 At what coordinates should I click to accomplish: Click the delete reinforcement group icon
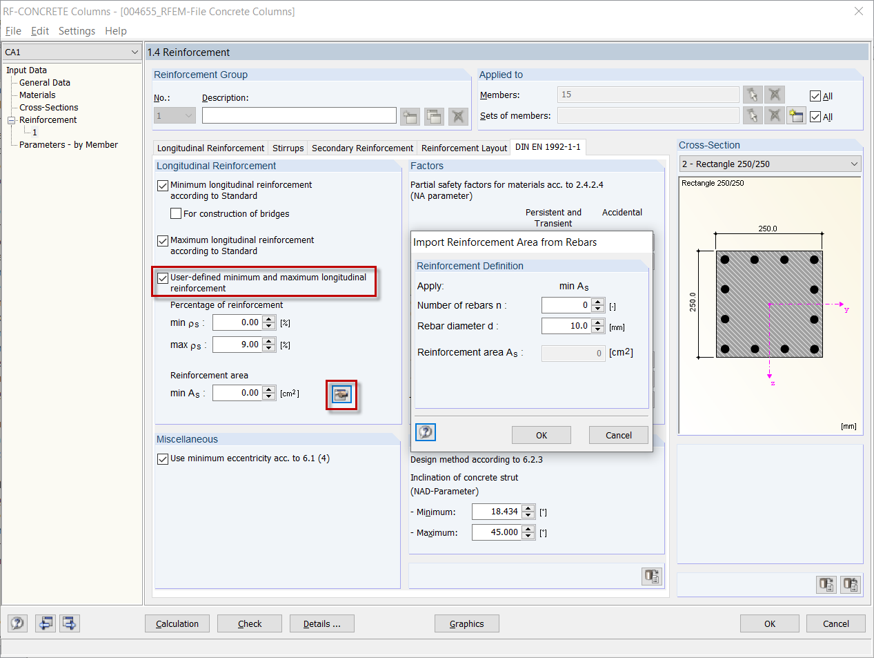457,115
